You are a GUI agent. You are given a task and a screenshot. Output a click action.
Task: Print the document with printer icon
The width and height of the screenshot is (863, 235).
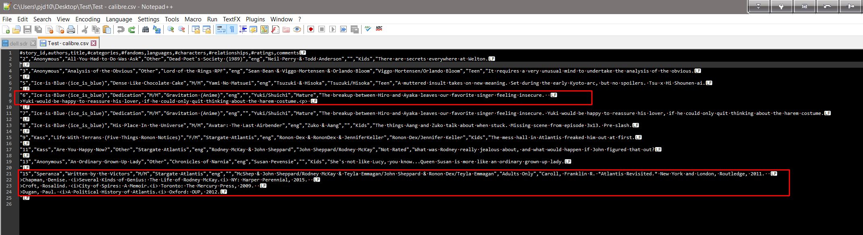[x=71, y=29]
